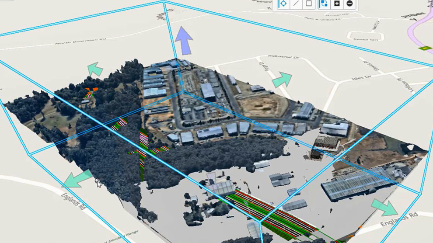Click the green highway marker on purple road
Viewport: 433px width, 243px height.
pyautogui.click(x=423, y=48)
